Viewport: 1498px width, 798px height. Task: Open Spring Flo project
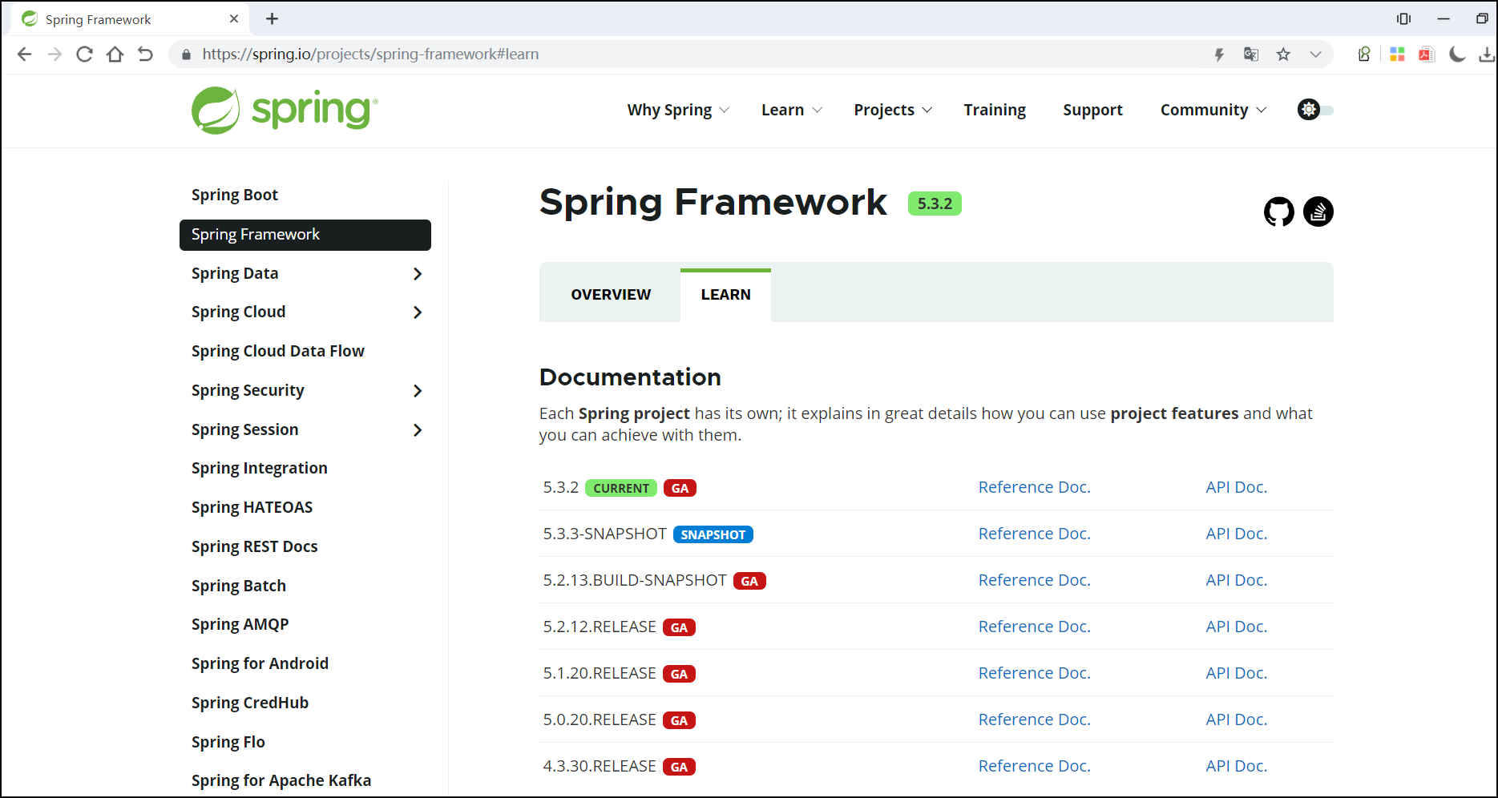click(228, 743)
